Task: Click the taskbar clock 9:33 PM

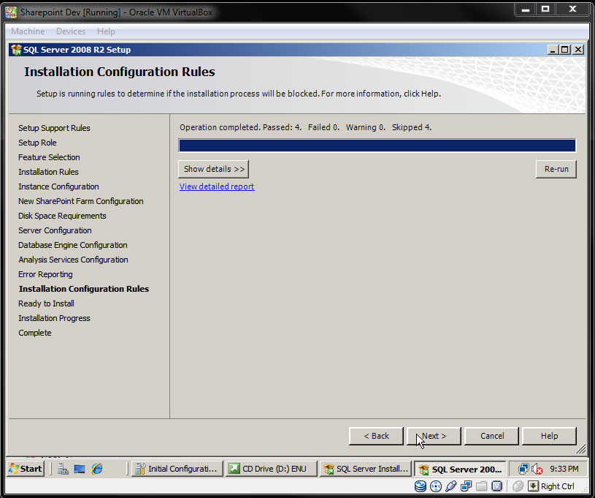Action: point(564,469)
